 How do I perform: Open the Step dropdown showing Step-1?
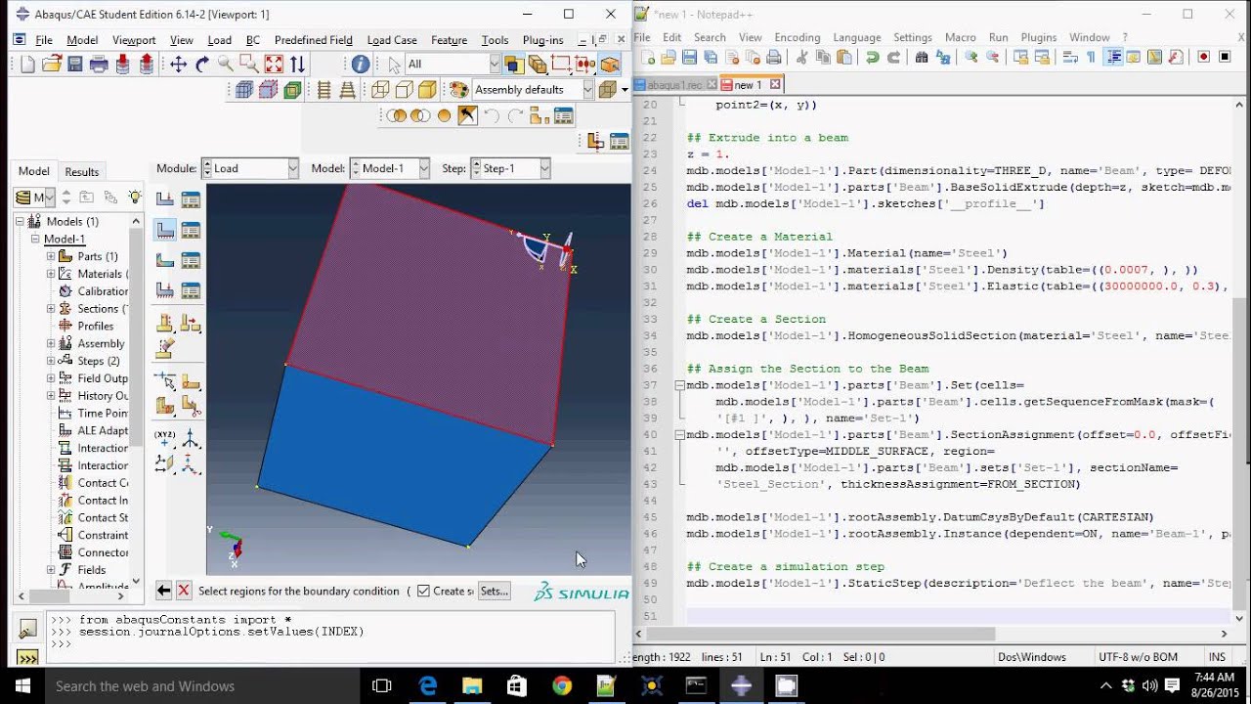click(510, 168)
